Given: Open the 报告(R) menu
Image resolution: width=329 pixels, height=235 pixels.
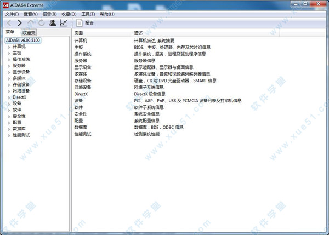Looking at the screenshot, I should [x=49, y=14].
